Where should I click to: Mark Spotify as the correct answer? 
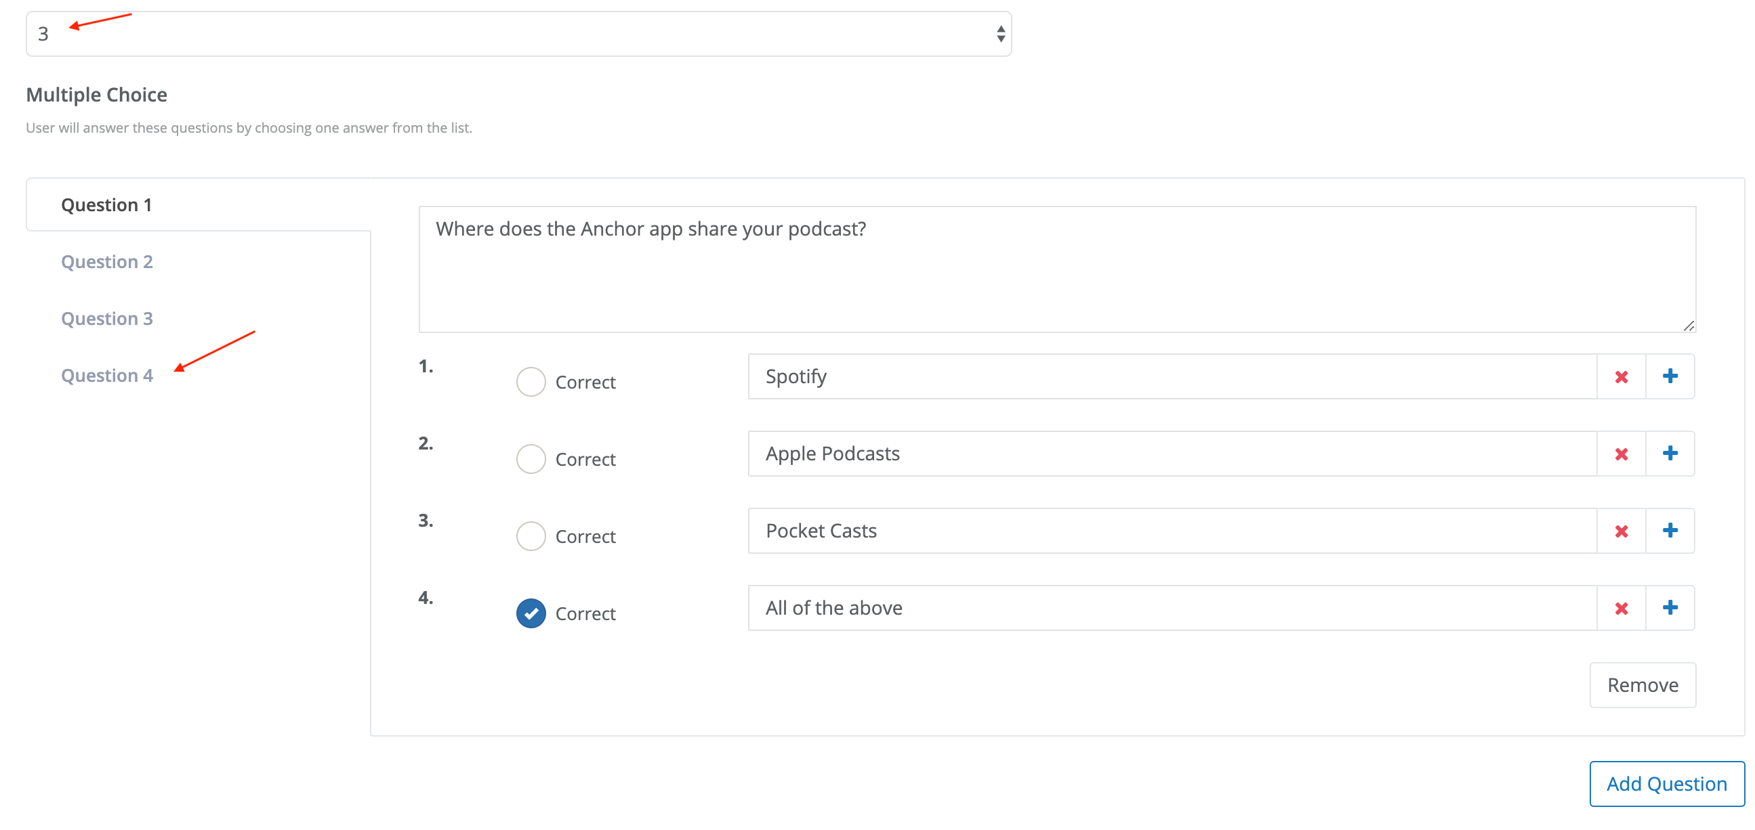pos(531,382)
